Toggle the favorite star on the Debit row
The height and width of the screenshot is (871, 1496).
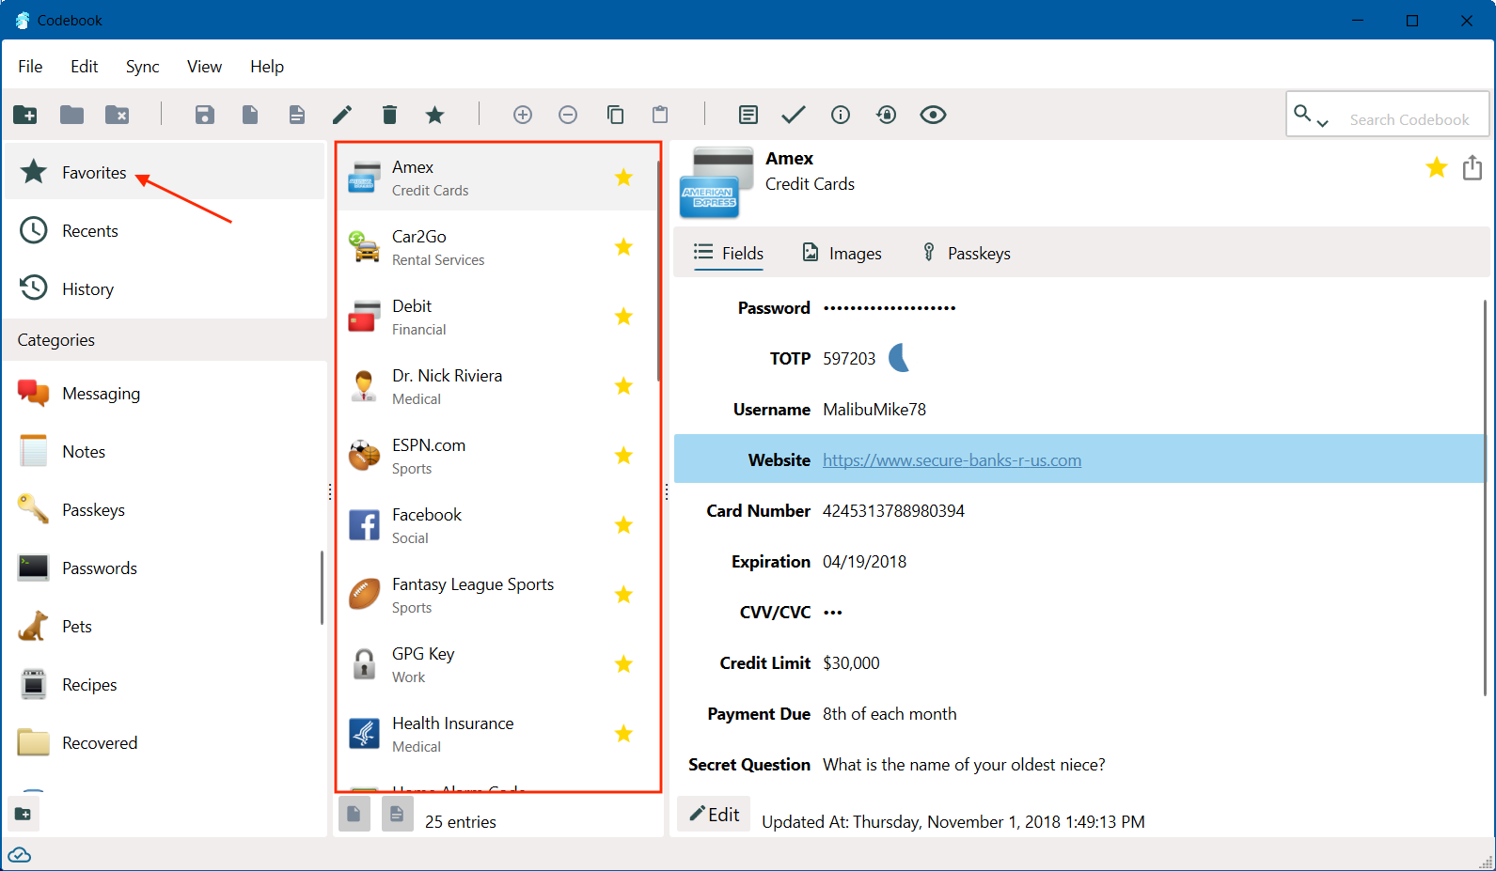coord(623,317)
